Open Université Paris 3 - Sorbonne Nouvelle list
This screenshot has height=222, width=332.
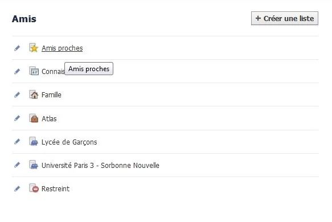(x=100, y=165)
